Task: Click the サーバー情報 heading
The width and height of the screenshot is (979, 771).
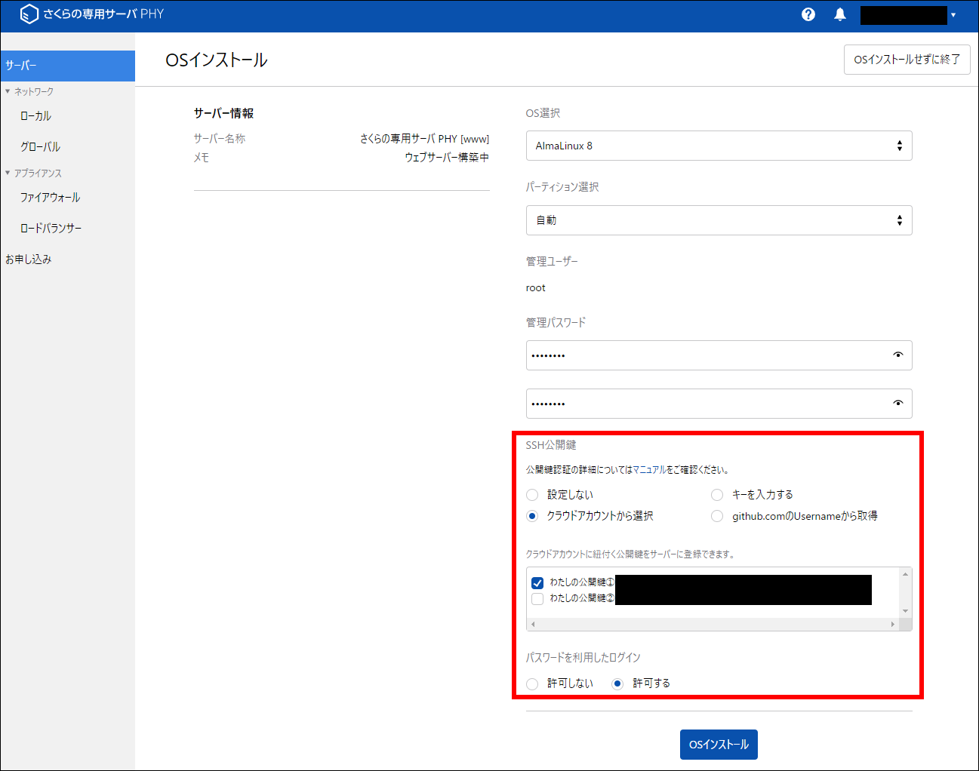Action: (223, 113)
